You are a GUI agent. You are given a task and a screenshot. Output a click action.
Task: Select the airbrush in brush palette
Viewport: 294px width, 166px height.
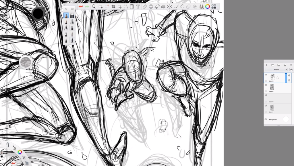click(x=72, y=22)
